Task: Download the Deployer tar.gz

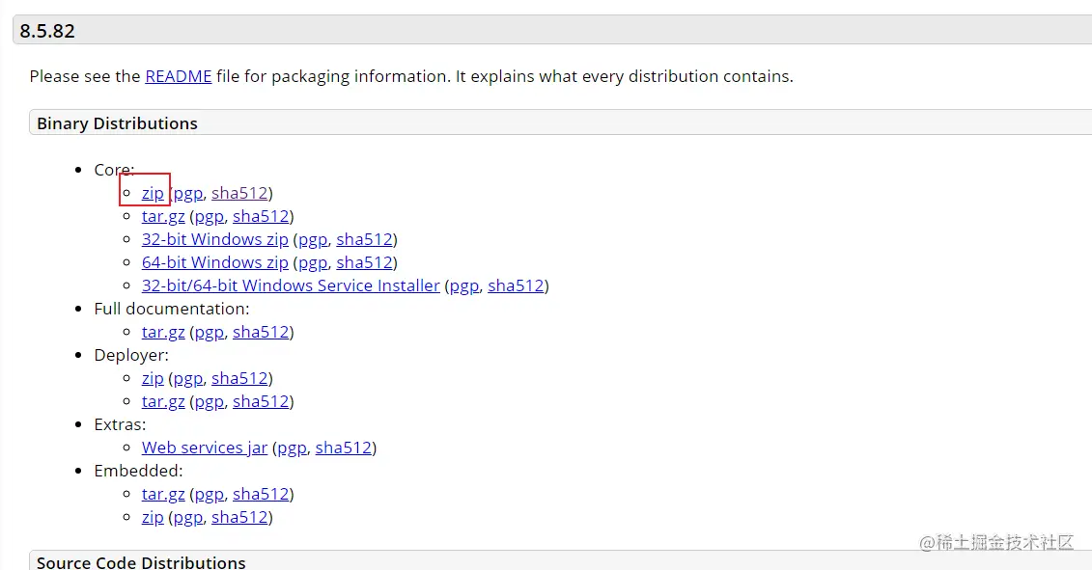Action: (x=163, y=401)
